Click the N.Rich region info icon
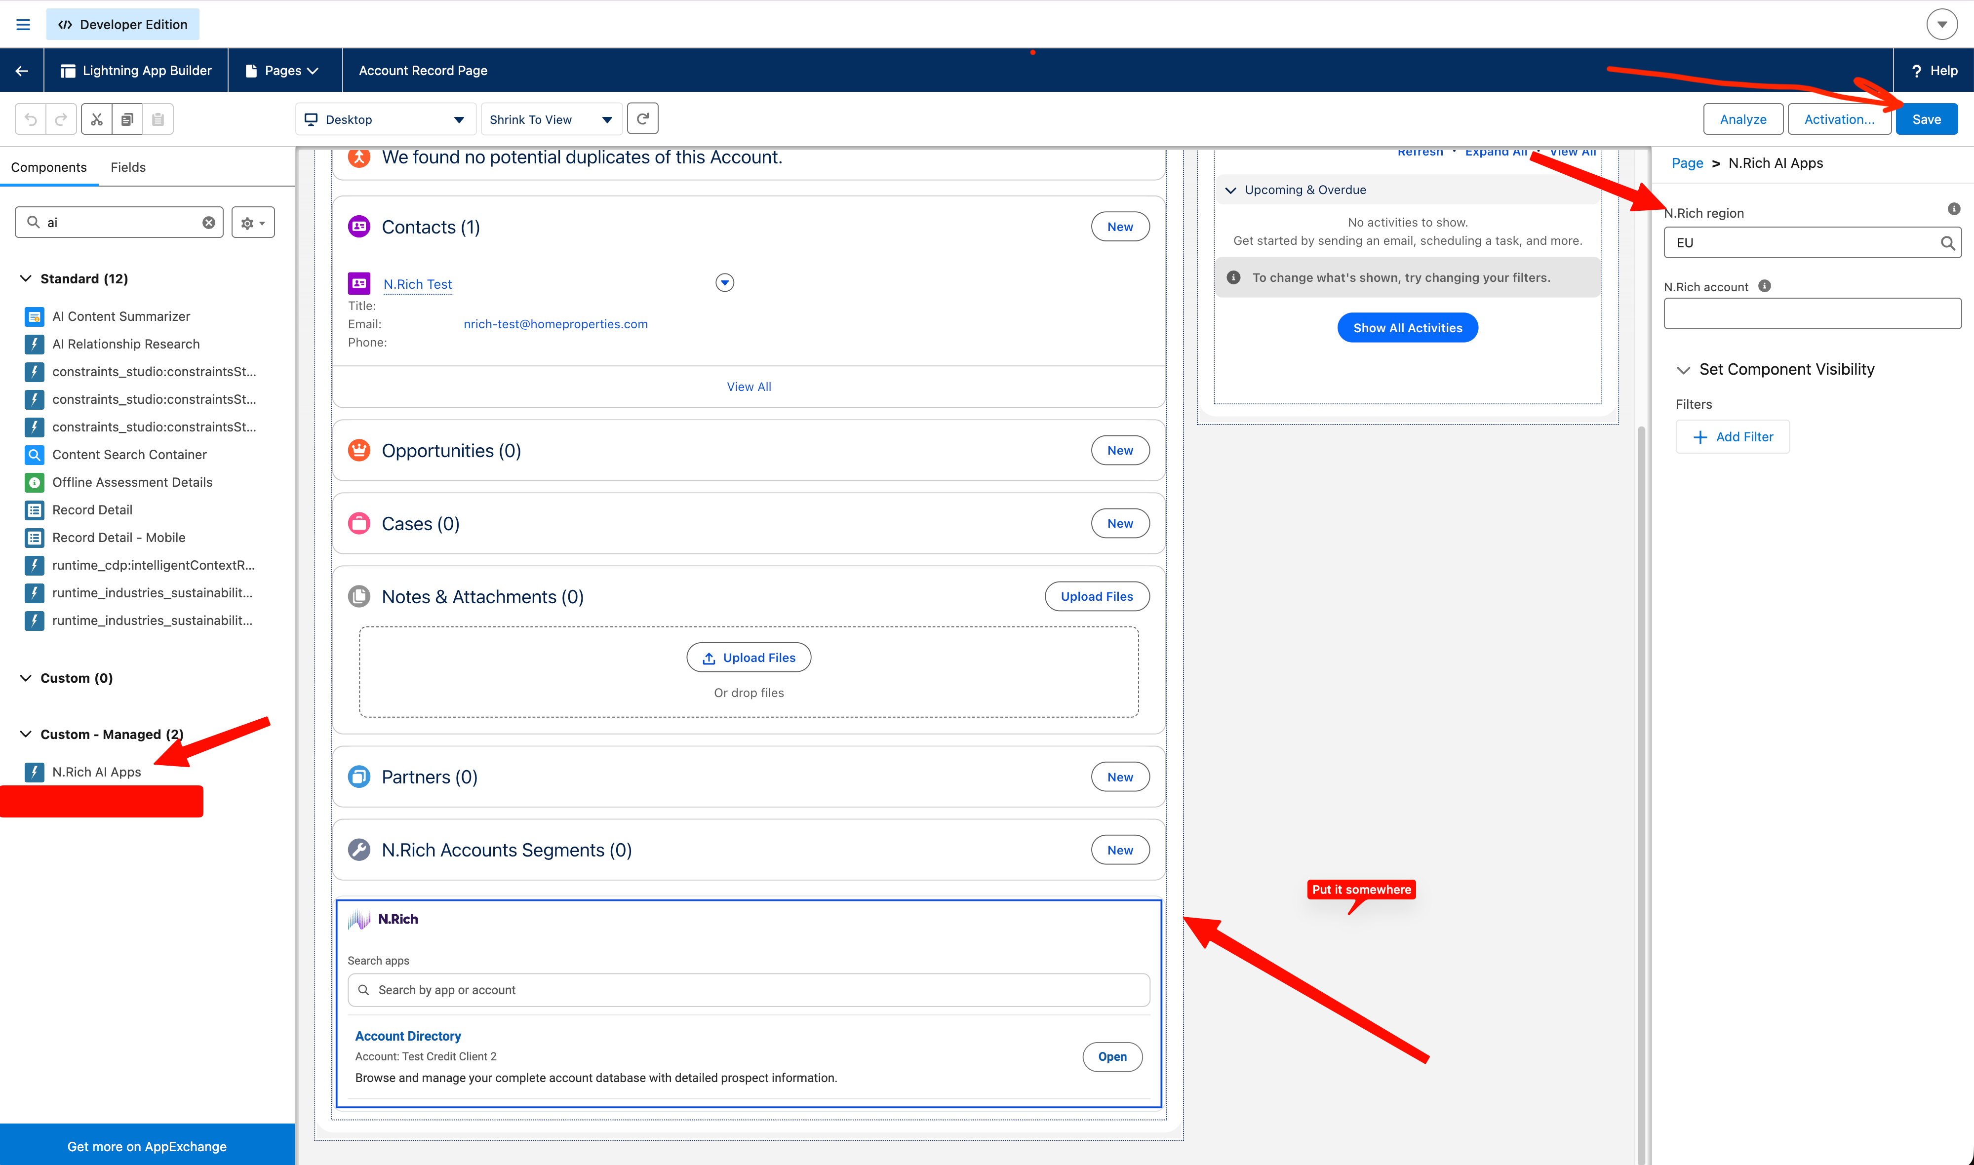 pos(1954,209)
